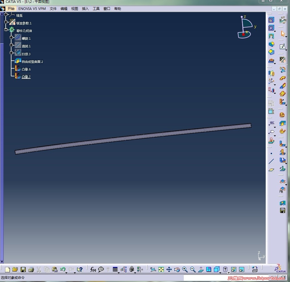The width and height of the screenshot is (290, 282).
Task: Click the 零件几何体 label
Action: click(x=24, y=31)
